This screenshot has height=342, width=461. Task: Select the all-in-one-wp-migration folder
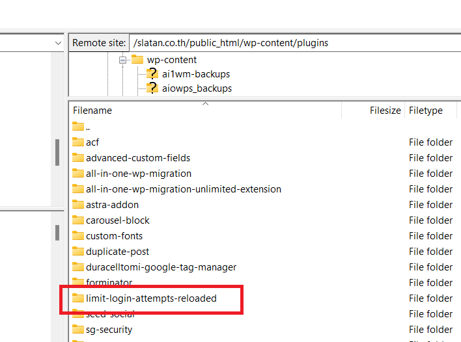pyautogui.click(x=139, y=174)
